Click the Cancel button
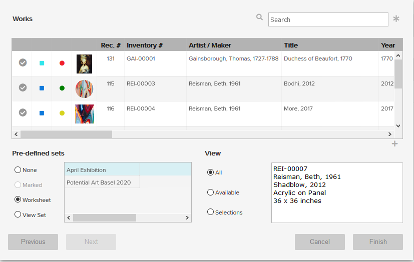The image size is (414, 262). (320, 241)
